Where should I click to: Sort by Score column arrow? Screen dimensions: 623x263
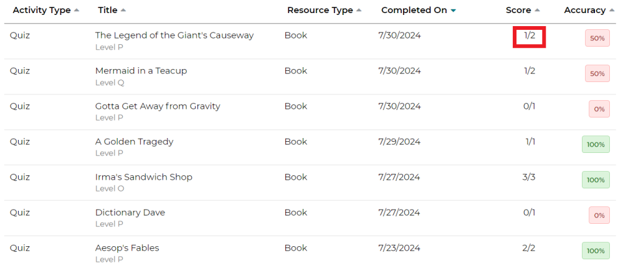(537, 11)
